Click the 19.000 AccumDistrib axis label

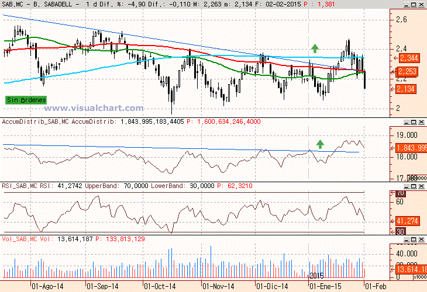point(407,135)
